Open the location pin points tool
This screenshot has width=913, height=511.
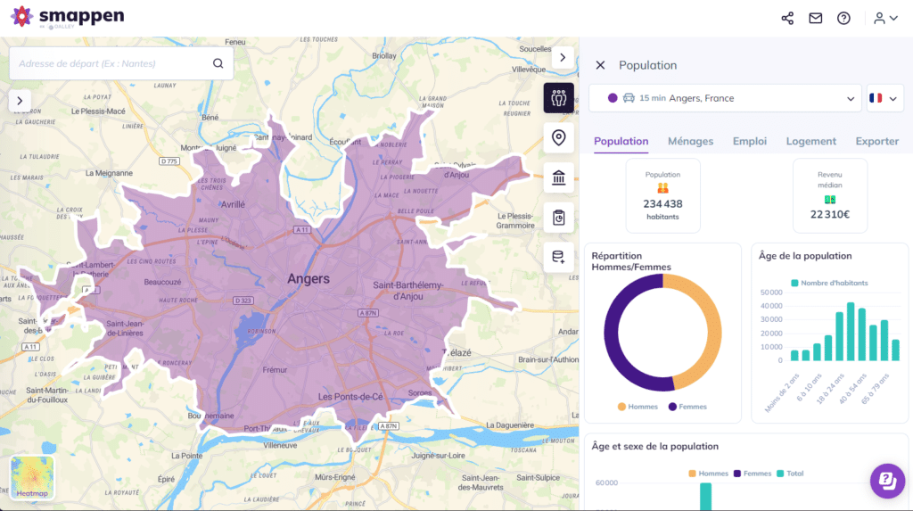coord(559,138)
